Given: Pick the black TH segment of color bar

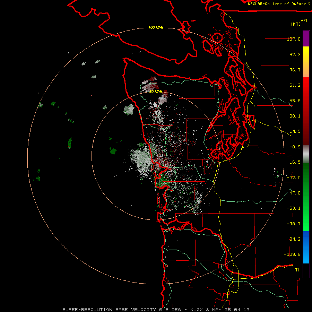Looking at the screenshot, I should [x=306, y=270].
